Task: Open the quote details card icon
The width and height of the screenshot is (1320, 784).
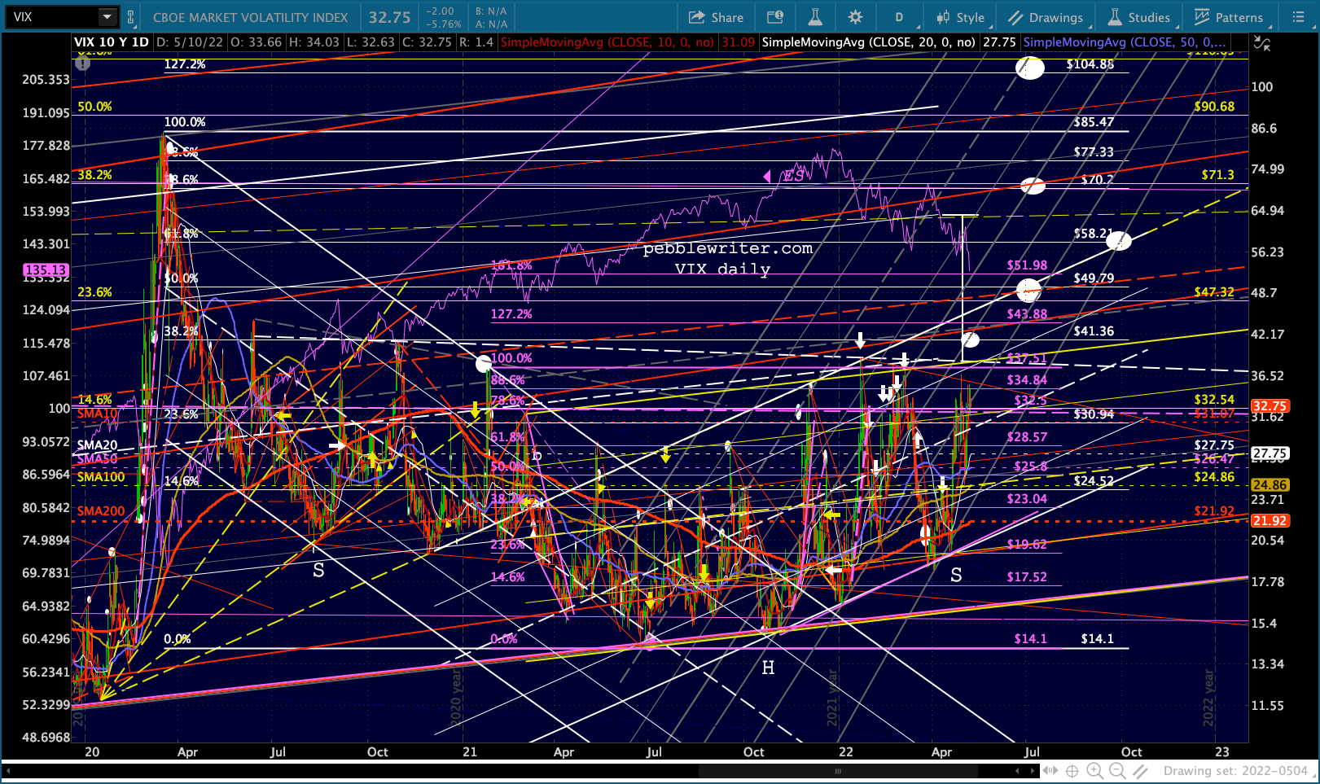Action: click(775, 17)
